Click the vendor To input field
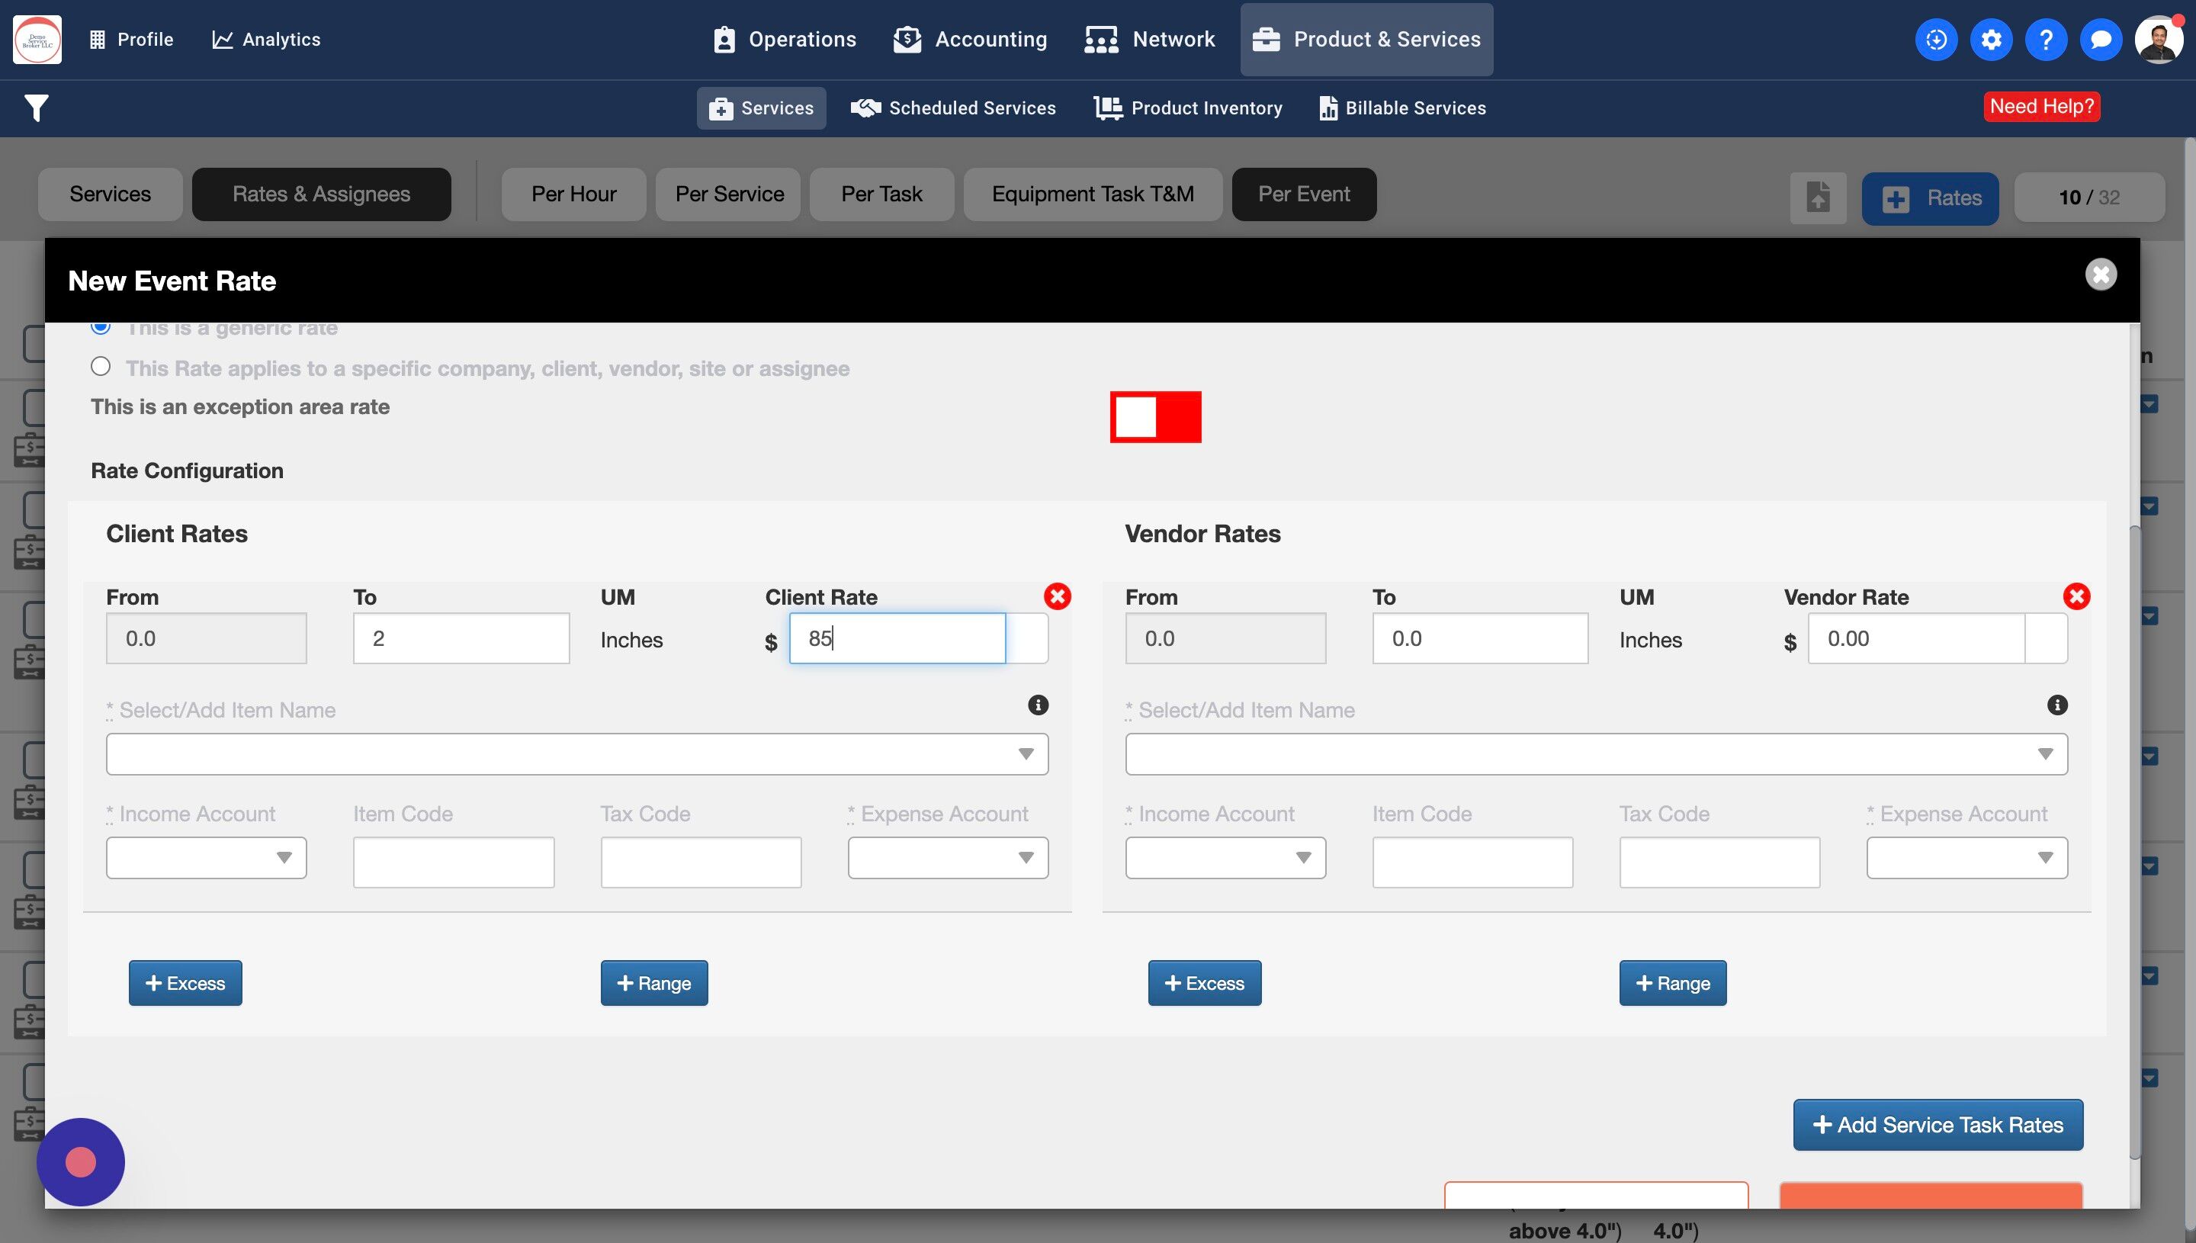This screenshot has height=1243, width=2196. coord(1479,638)
